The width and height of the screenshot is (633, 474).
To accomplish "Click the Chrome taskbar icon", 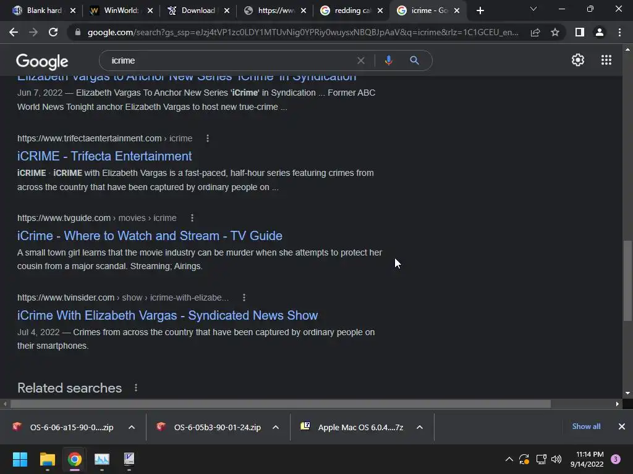I will pos(75,459).
